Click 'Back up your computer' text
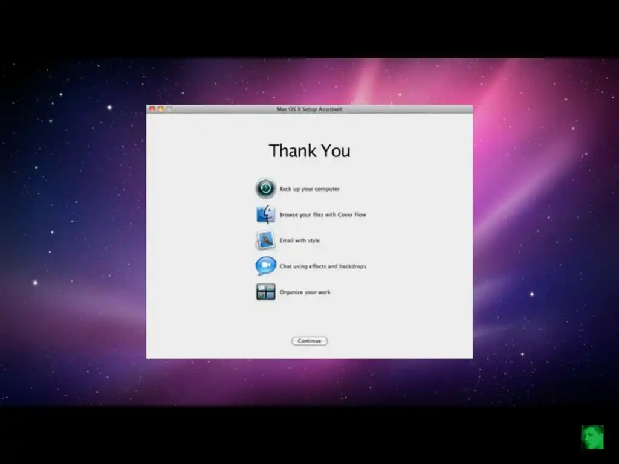 pyautogui.click(x=309, y=189)
